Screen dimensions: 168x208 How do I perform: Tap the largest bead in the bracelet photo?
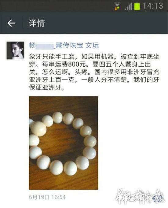(39, 129)
